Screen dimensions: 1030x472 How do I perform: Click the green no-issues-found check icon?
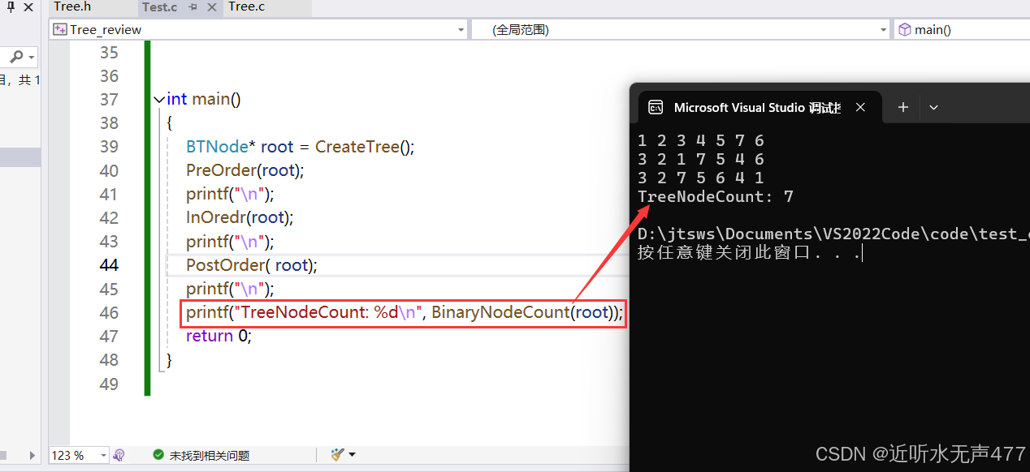click(158, 456)
